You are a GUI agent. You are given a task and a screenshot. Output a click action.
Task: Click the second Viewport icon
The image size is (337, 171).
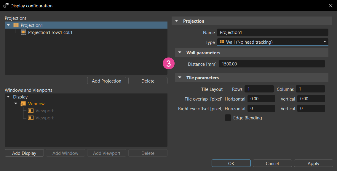coord(31,118)
